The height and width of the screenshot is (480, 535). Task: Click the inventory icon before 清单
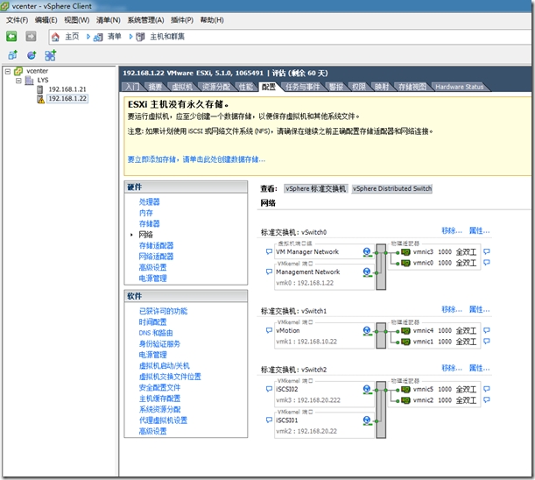pyautogui.click(x=98, y=37)
